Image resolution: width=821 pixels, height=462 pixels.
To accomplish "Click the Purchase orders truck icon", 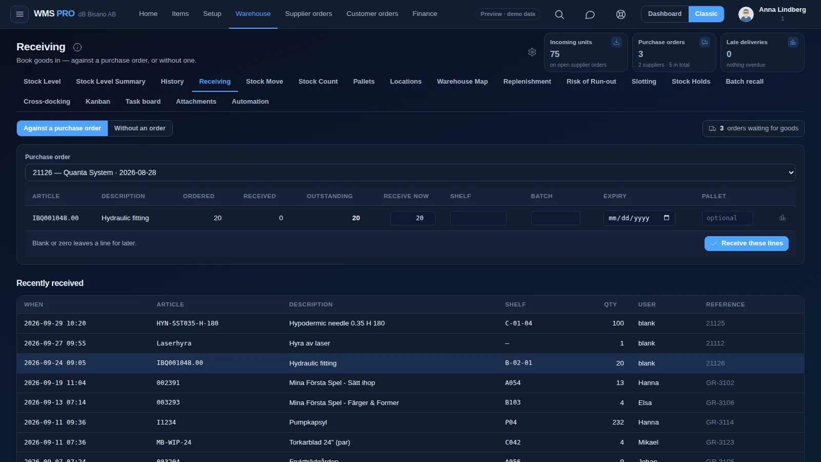I will (705, 42).
